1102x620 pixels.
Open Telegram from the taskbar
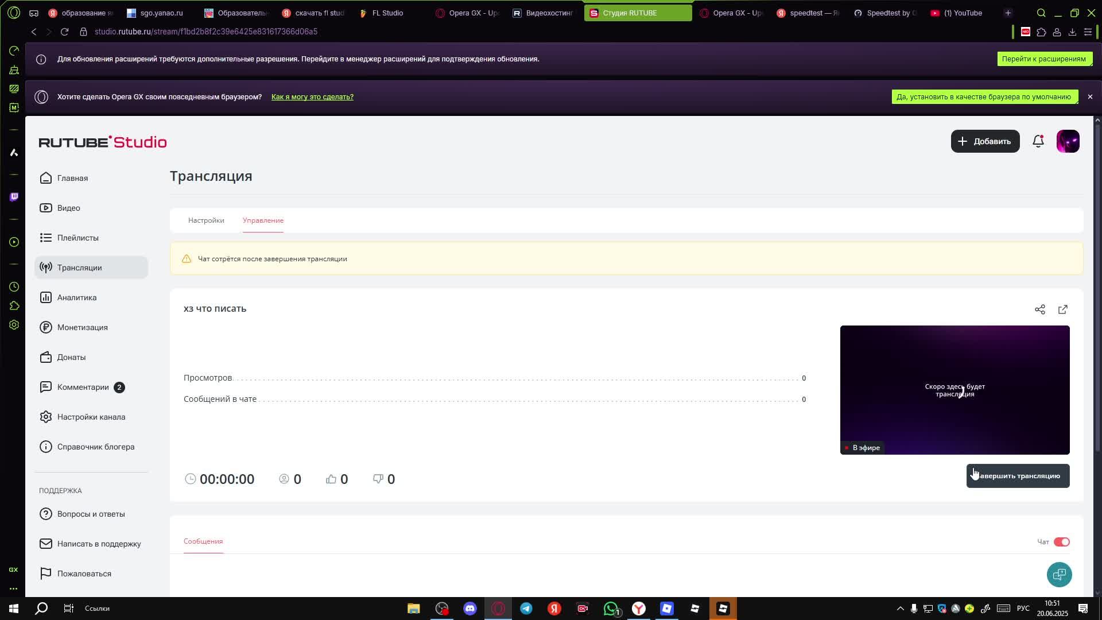coord(526,609)
